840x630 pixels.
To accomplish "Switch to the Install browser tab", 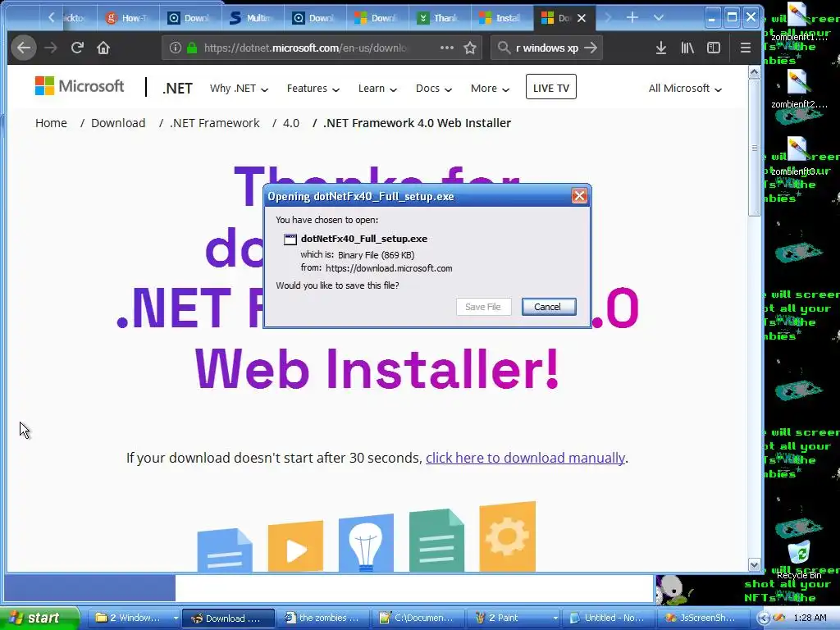I will click(x=502, y=18).
